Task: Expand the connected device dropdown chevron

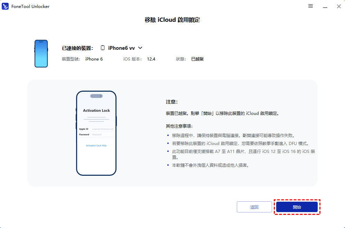Action: click(x=140, y=48)
